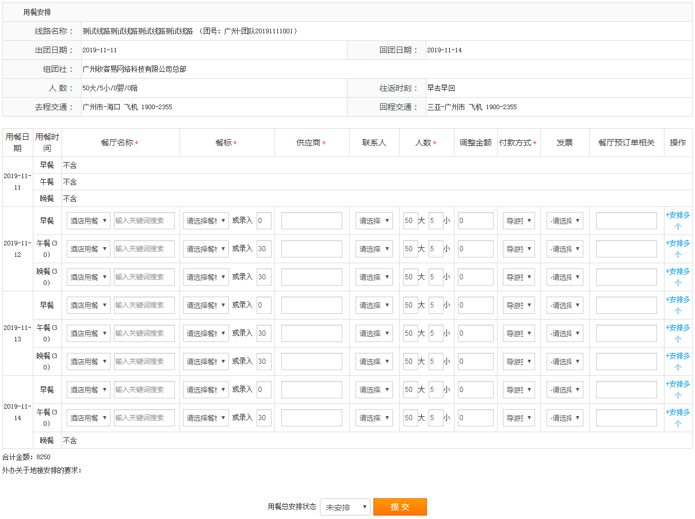Open 付款方式 dropdown for 2019-11-14 午餐 row

click(518, 418)
